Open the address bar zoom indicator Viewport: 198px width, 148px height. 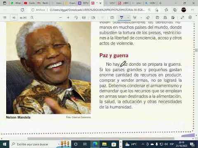149,10
